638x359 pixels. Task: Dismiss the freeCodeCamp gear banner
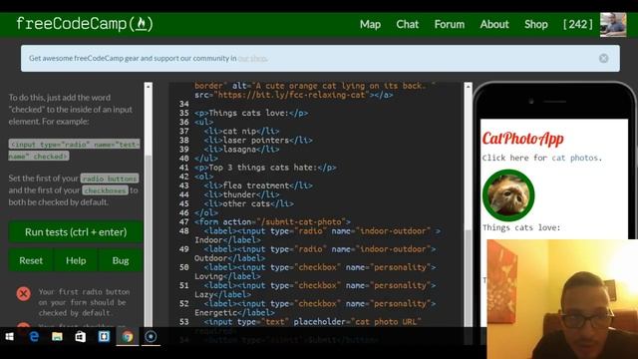(x=604, y=58)
